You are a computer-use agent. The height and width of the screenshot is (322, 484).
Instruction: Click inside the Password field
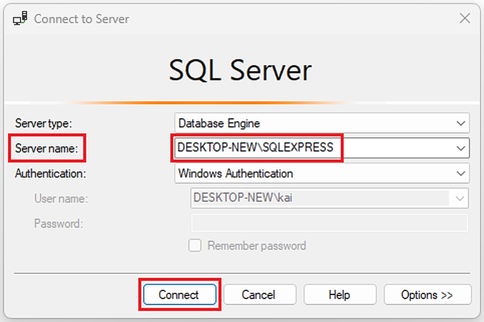[329, 223]
